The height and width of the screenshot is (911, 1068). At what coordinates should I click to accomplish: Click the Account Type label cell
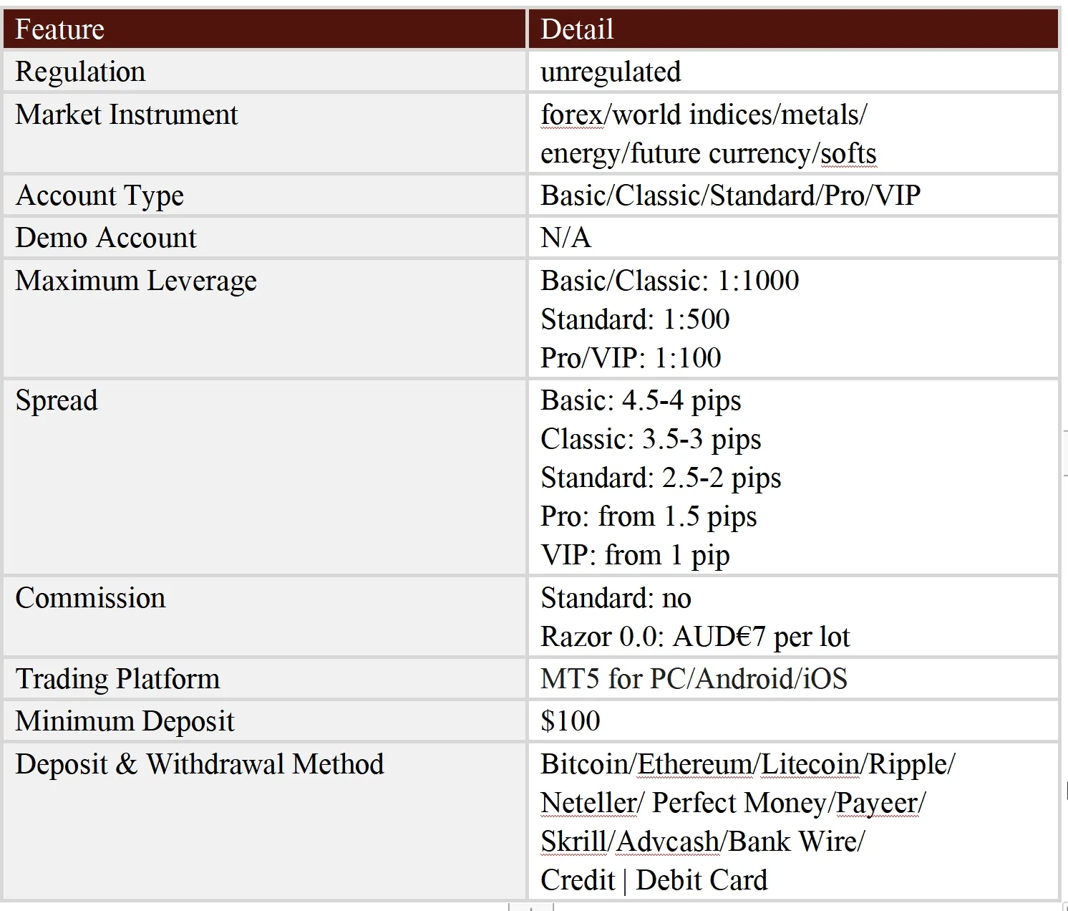[x=265, y=195]
